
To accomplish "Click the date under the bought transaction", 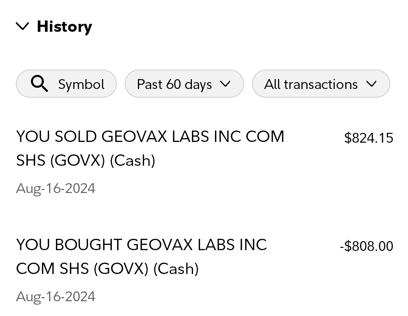I will 56,296.
